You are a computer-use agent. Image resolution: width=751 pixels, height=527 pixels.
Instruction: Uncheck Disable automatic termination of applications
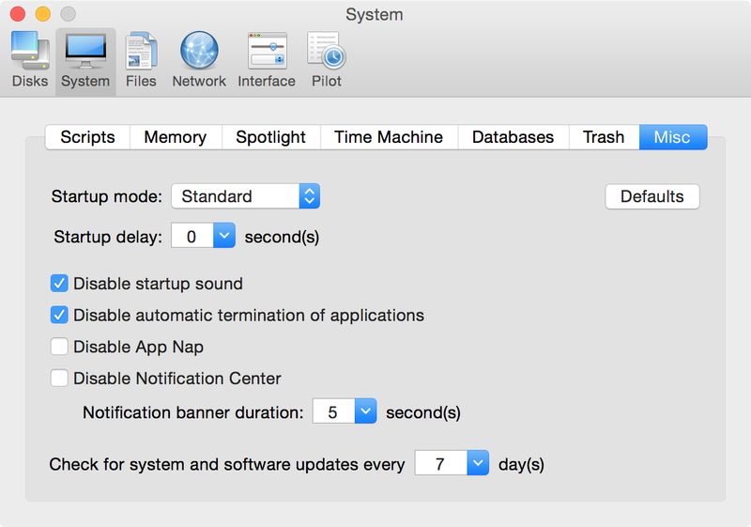[x=59, y=316]
